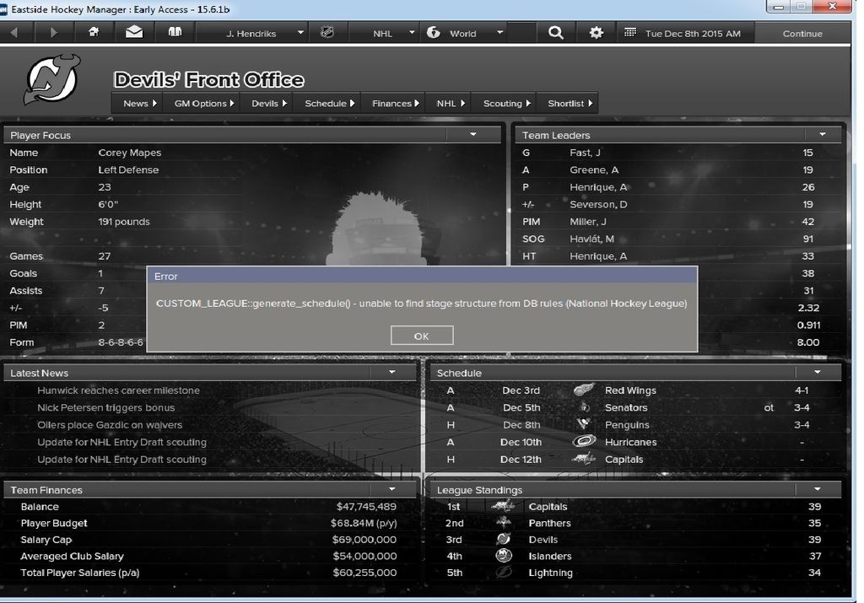Open the News menu

(x=138, y=103)
